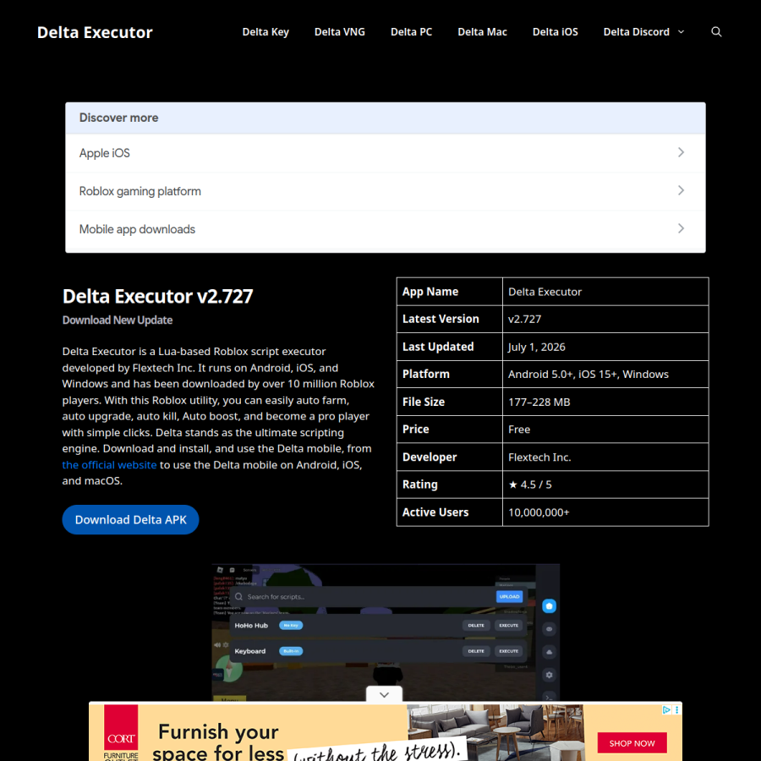The width and height of the screenshot is (761, 761).
Task: Select Delta Mac in navigation
Action: pos(482,32)
